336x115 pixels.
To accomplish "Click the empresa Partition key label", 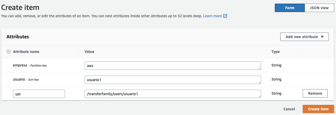I will point(30,65).
